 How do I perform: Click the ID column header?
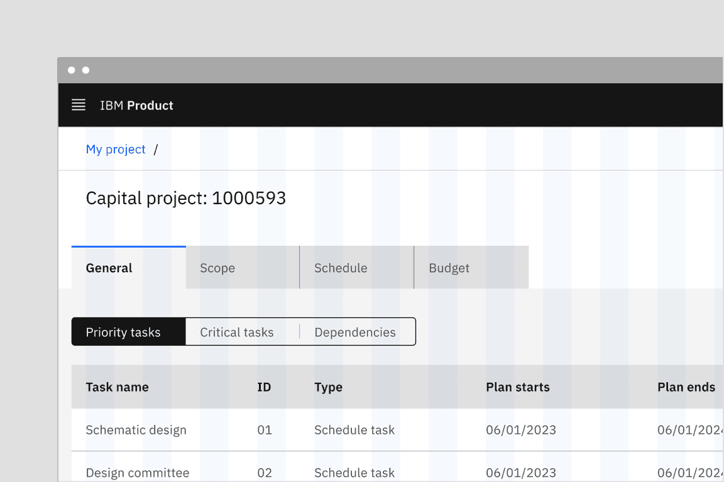point(264,387)
